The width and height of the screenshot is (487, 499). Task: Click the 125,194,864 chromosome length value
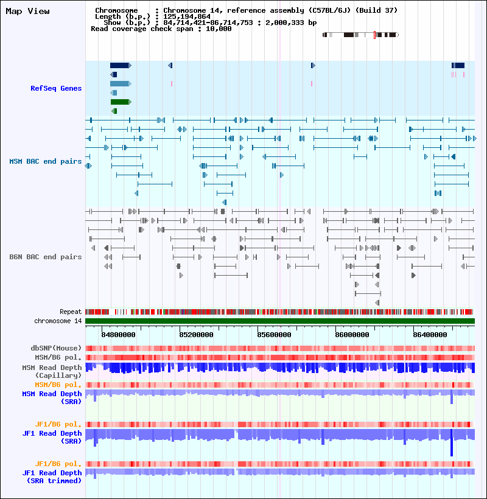pos(187,16)
